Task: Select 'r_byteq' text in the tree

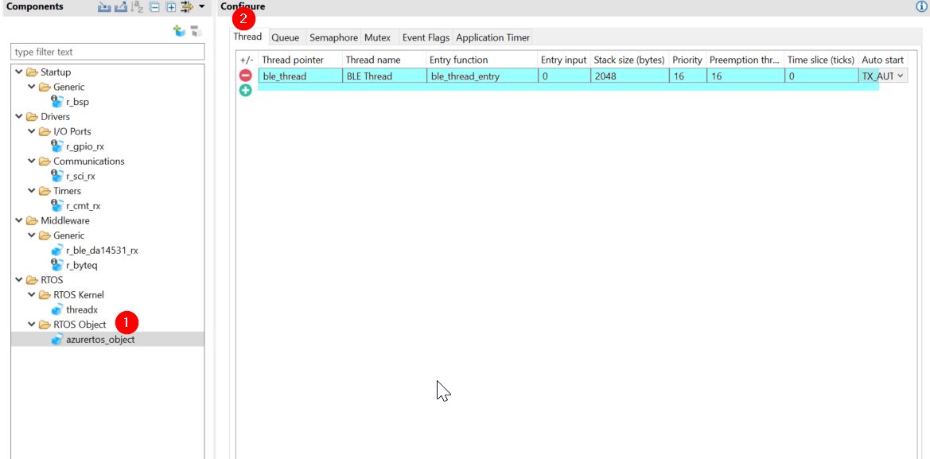Action: 82,265
